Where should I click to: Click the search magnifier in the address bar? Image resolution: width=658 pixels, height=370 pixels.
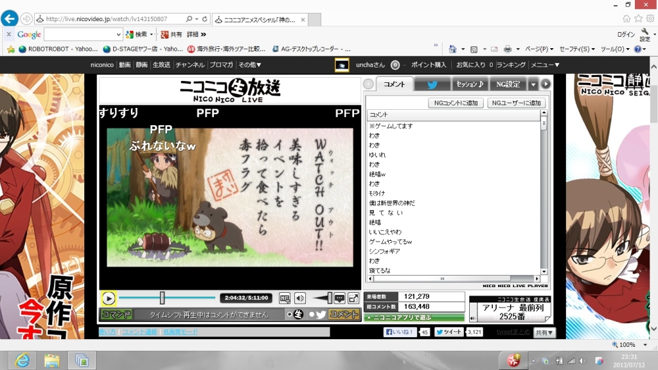pos(190,19)
